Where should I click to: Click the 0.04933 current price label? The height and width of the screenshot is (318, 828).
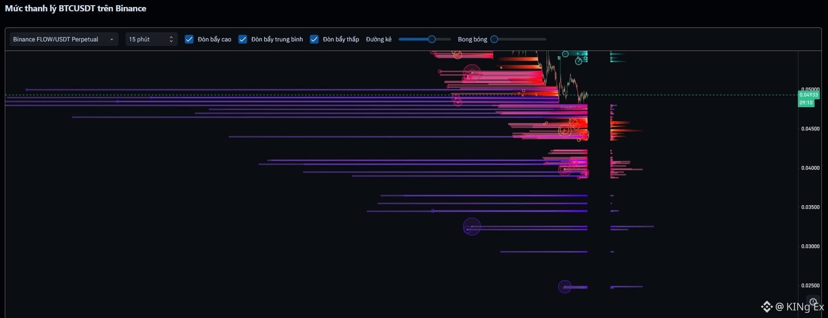tap(808, 95)
